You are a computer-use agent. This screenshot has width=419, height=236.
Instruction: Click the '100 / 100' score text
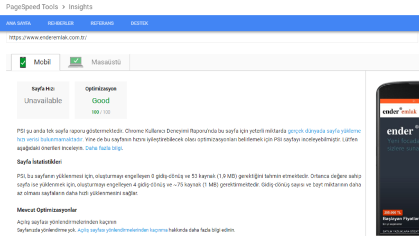tap(101, 112)
